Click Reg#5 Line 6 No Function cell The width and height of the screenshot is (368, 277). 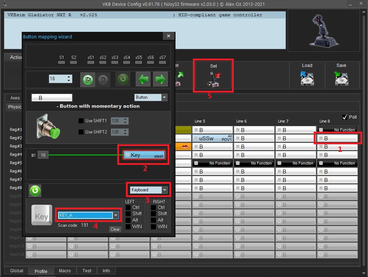pos(254,163)
